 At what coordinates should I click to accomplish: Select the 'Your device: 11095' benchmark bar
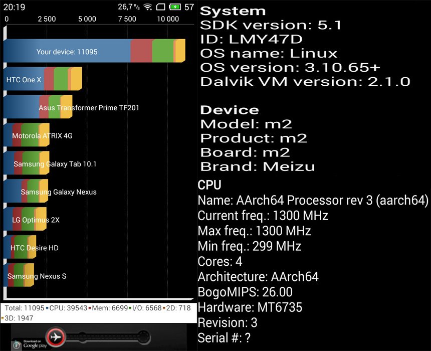click(x=94, y=51)
